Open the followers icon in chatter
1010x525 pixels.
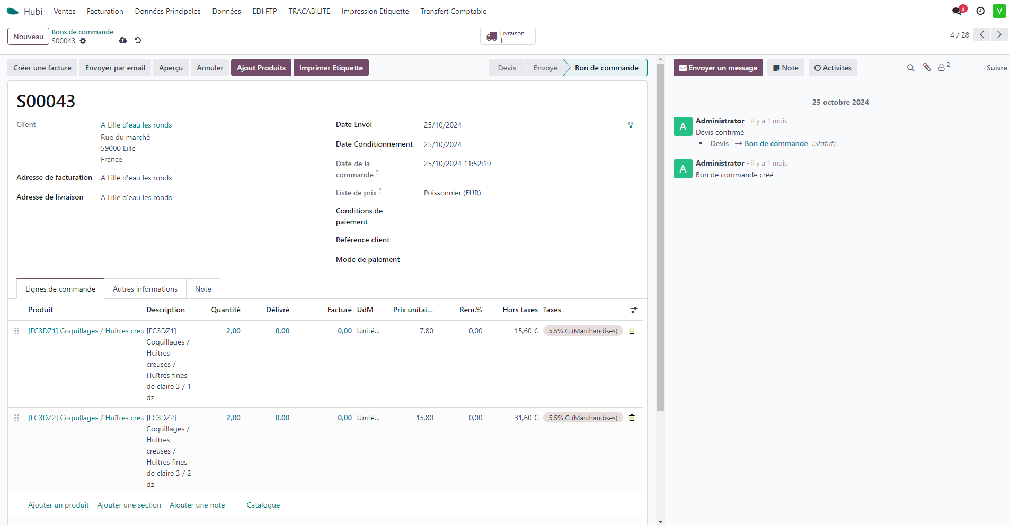[x=942, y=67]
